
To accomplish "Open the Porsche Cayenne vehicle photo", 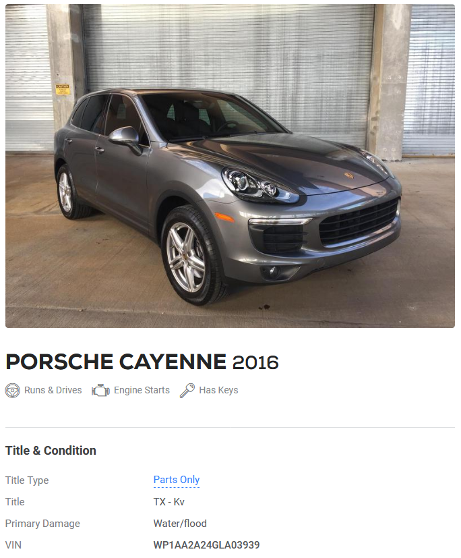I will coord(230,166).
